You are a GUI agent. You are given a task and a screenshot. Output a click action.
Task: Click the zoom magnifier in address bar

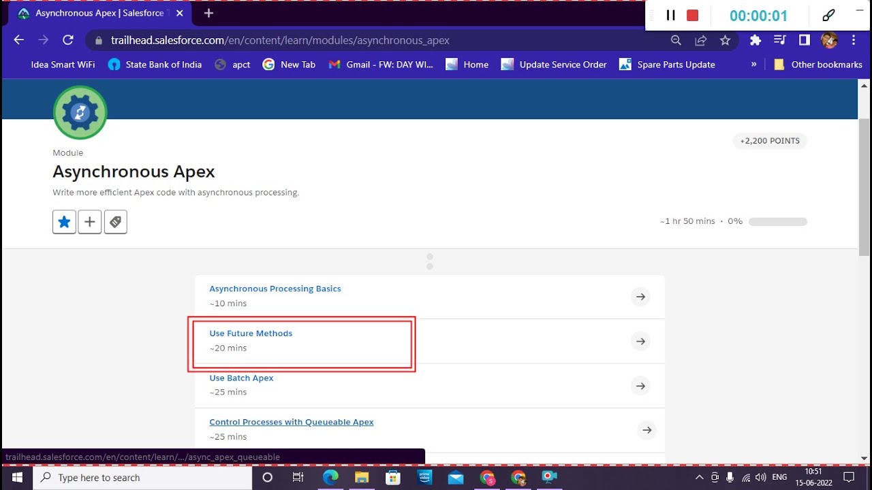pos(676,40)
